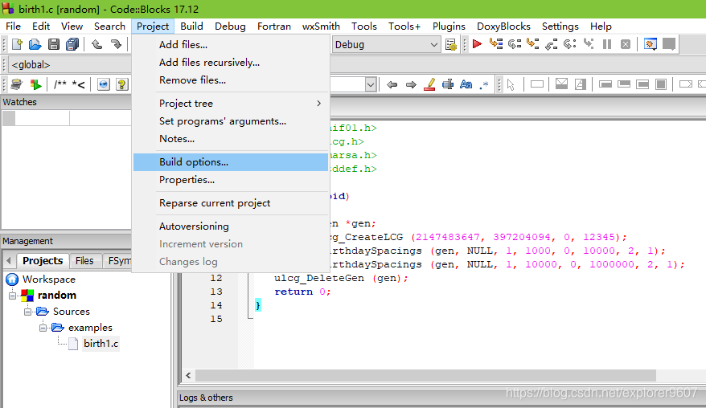This screenshot has width=706, height=408.
Task: Collapse the Sources folder node
Action: 28,312
